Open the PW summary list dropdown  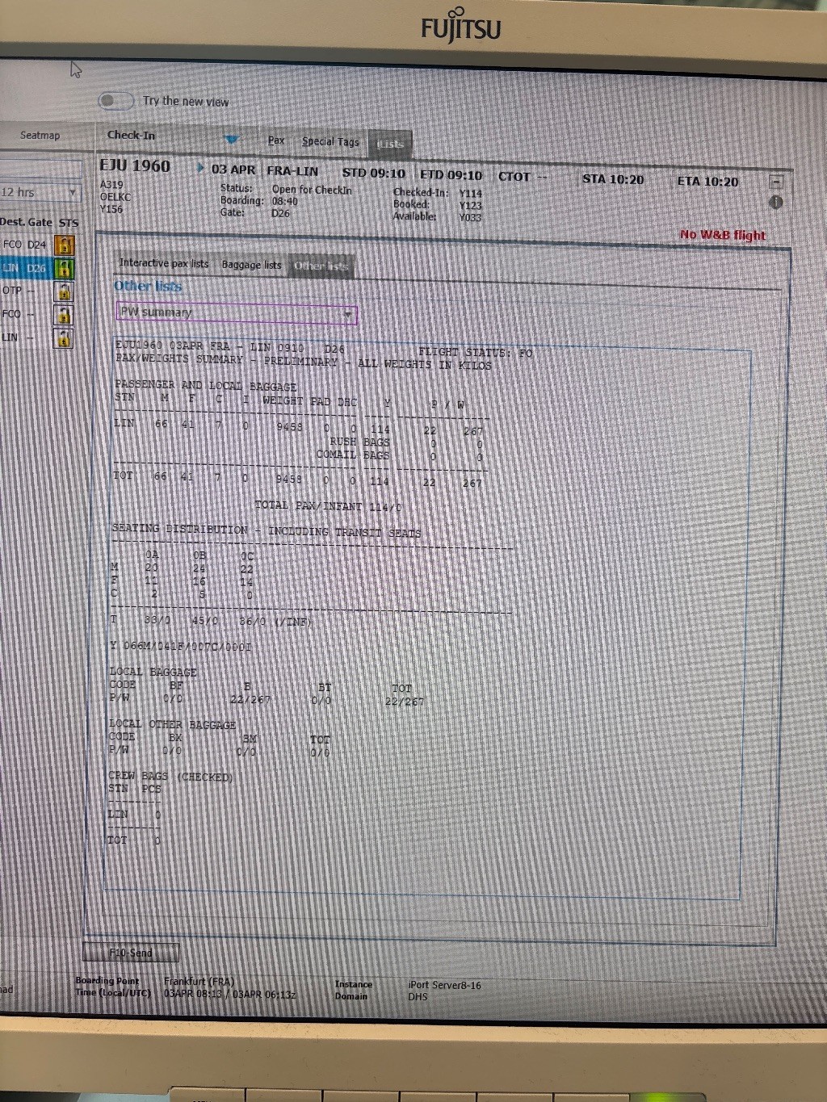click(x=348, y=314)
